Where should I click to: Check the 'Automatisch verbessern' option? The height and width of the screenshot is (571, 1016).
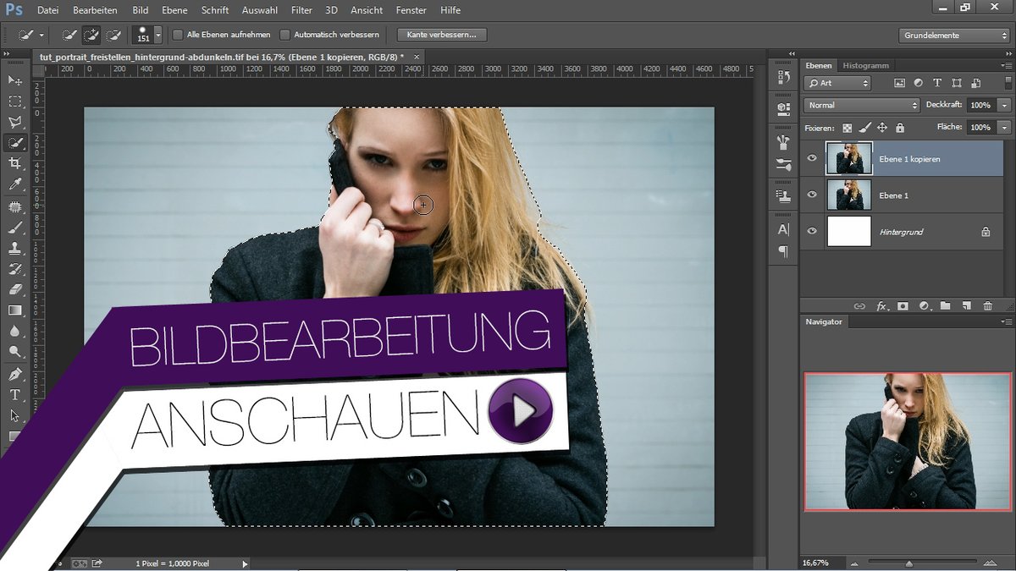click(285, 36)
